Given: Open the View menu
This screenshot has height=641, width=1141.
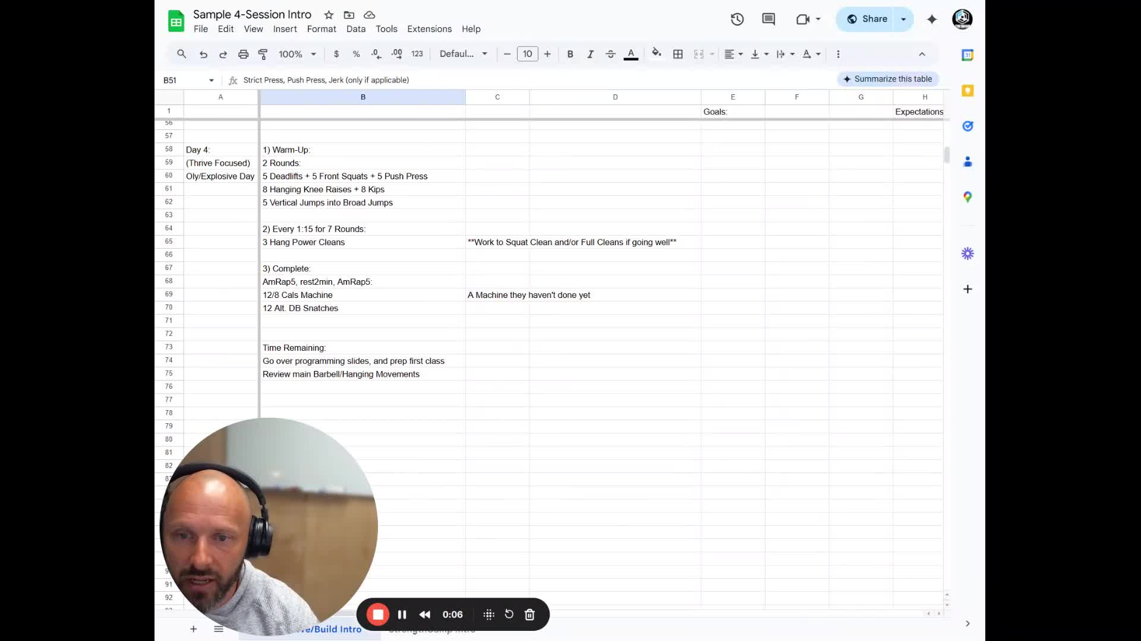Looking at the screenshot, I should coord(253,29).
